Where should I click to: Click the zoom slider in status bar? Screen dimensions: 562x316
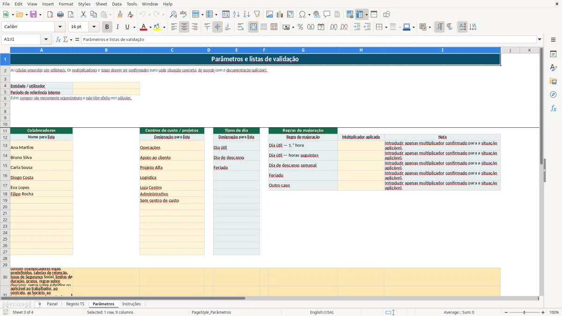click(x=524, y=312)
